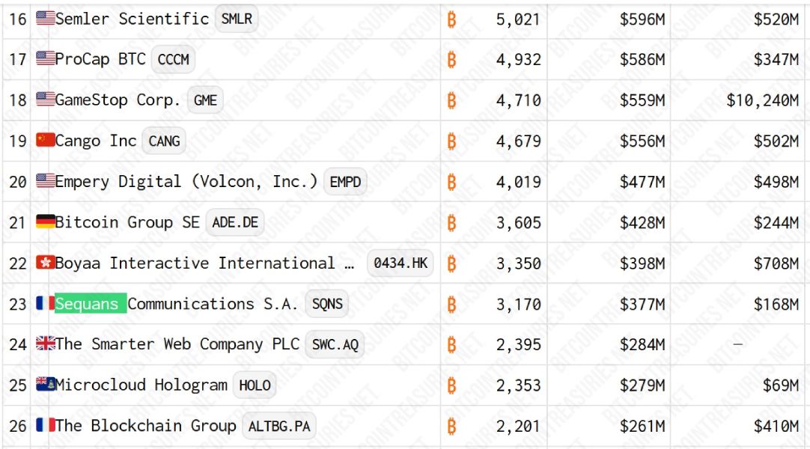
Task: Click the ProCap BTC company name
Action: (100, 59)
